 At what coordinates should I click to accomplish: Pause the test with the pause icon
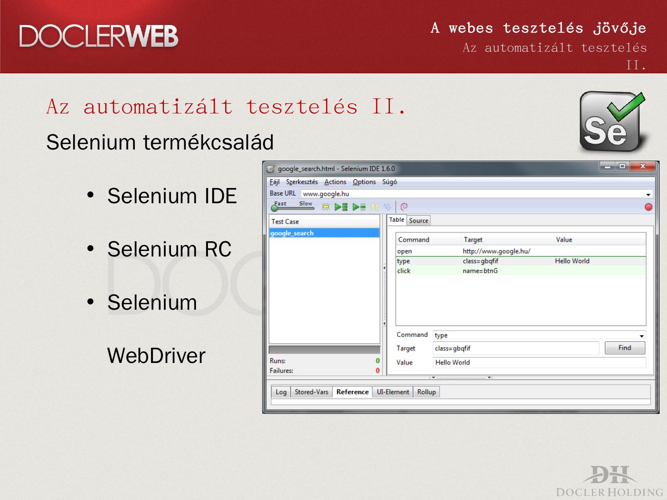pos(375,207)
